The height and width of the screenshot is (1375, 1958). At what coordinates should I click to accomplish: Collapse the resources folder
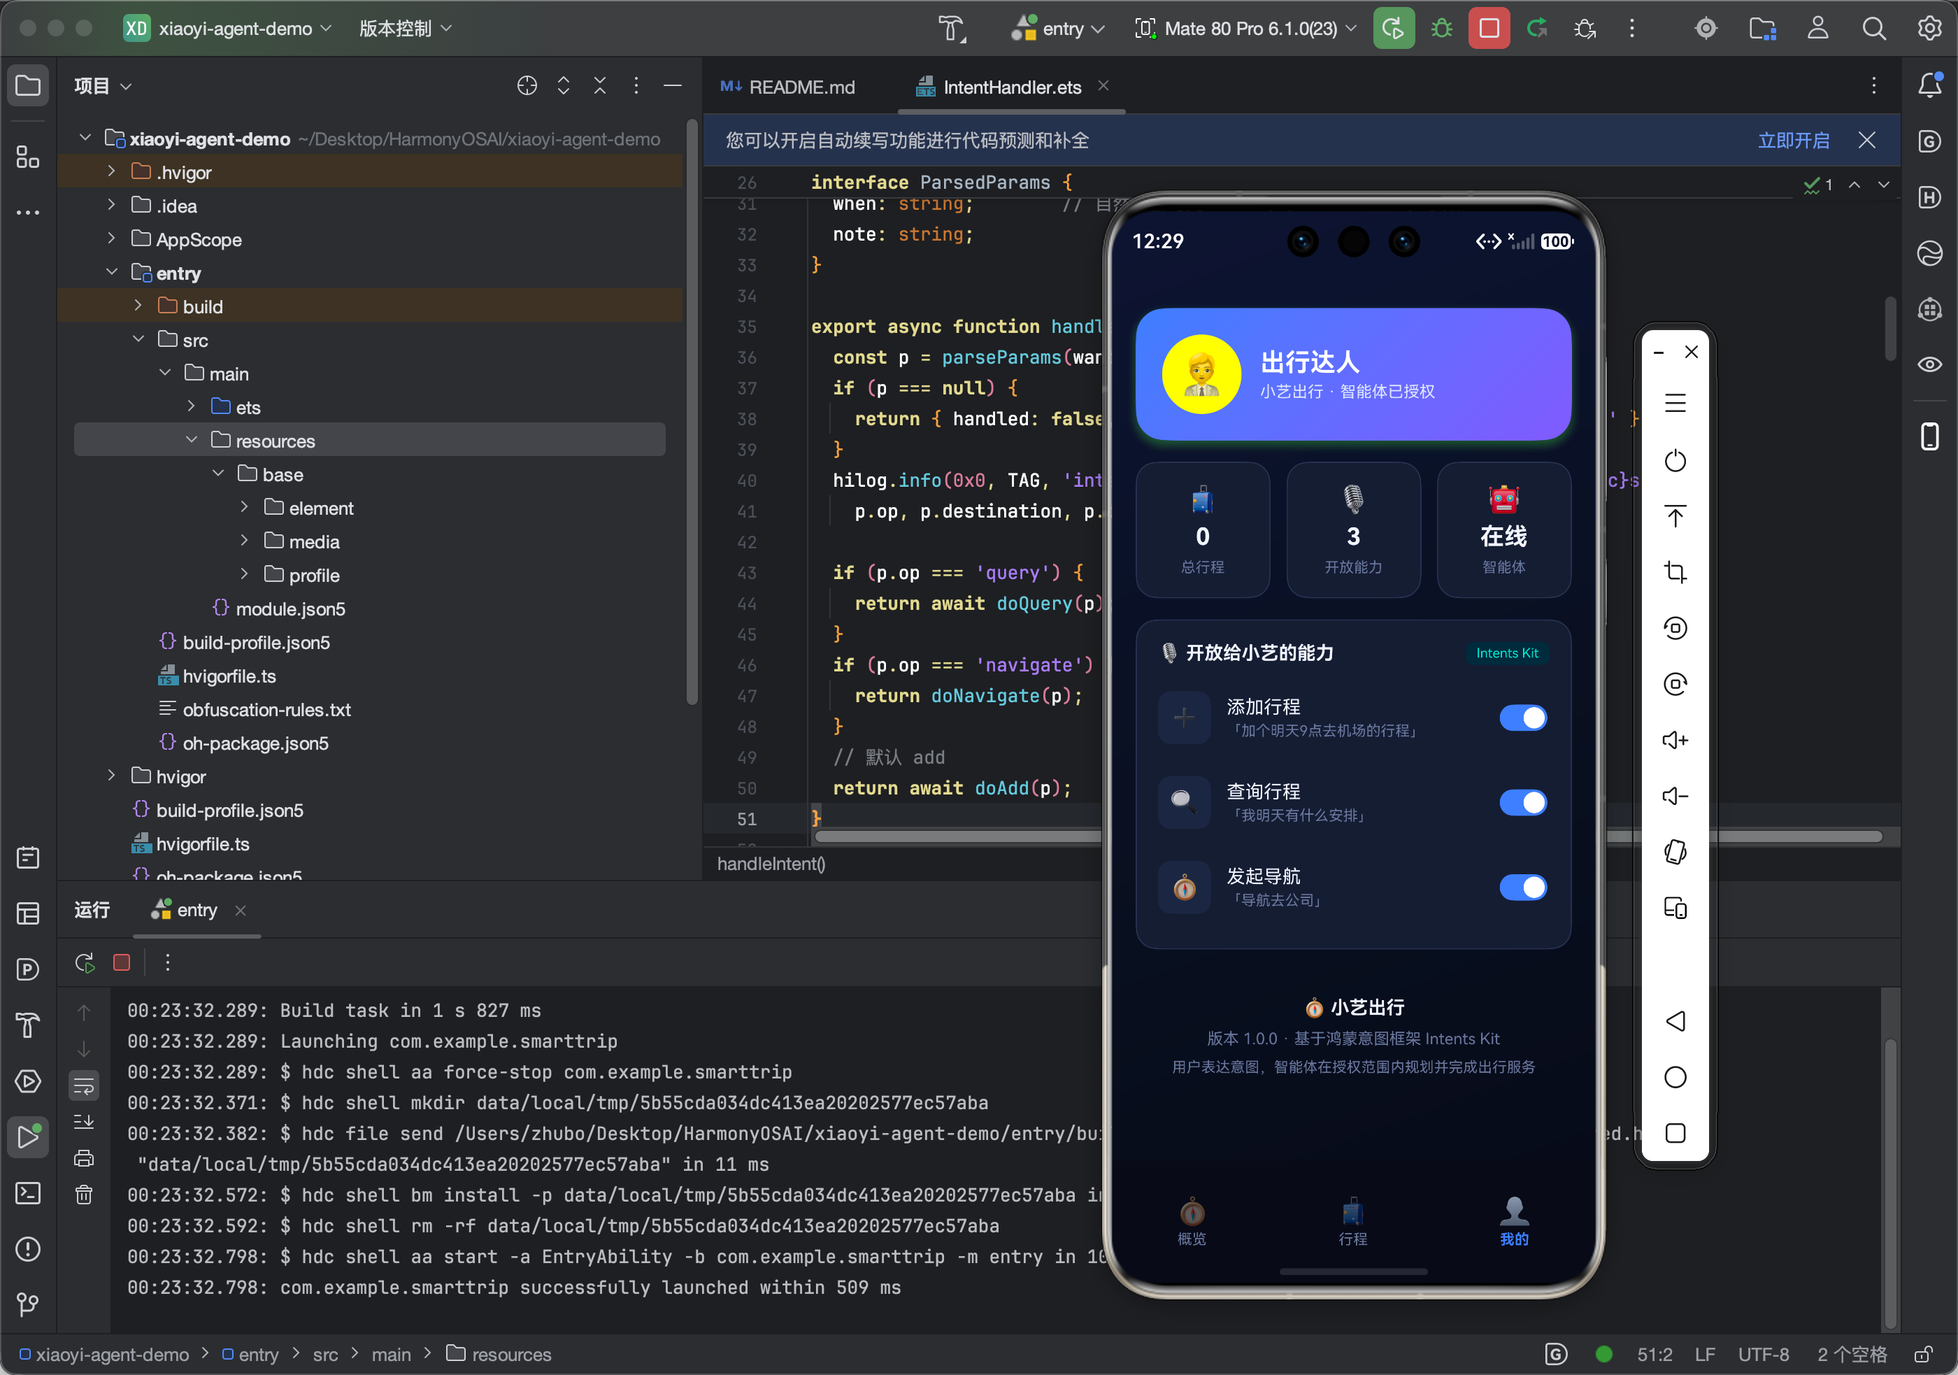(x=192, y=440)
